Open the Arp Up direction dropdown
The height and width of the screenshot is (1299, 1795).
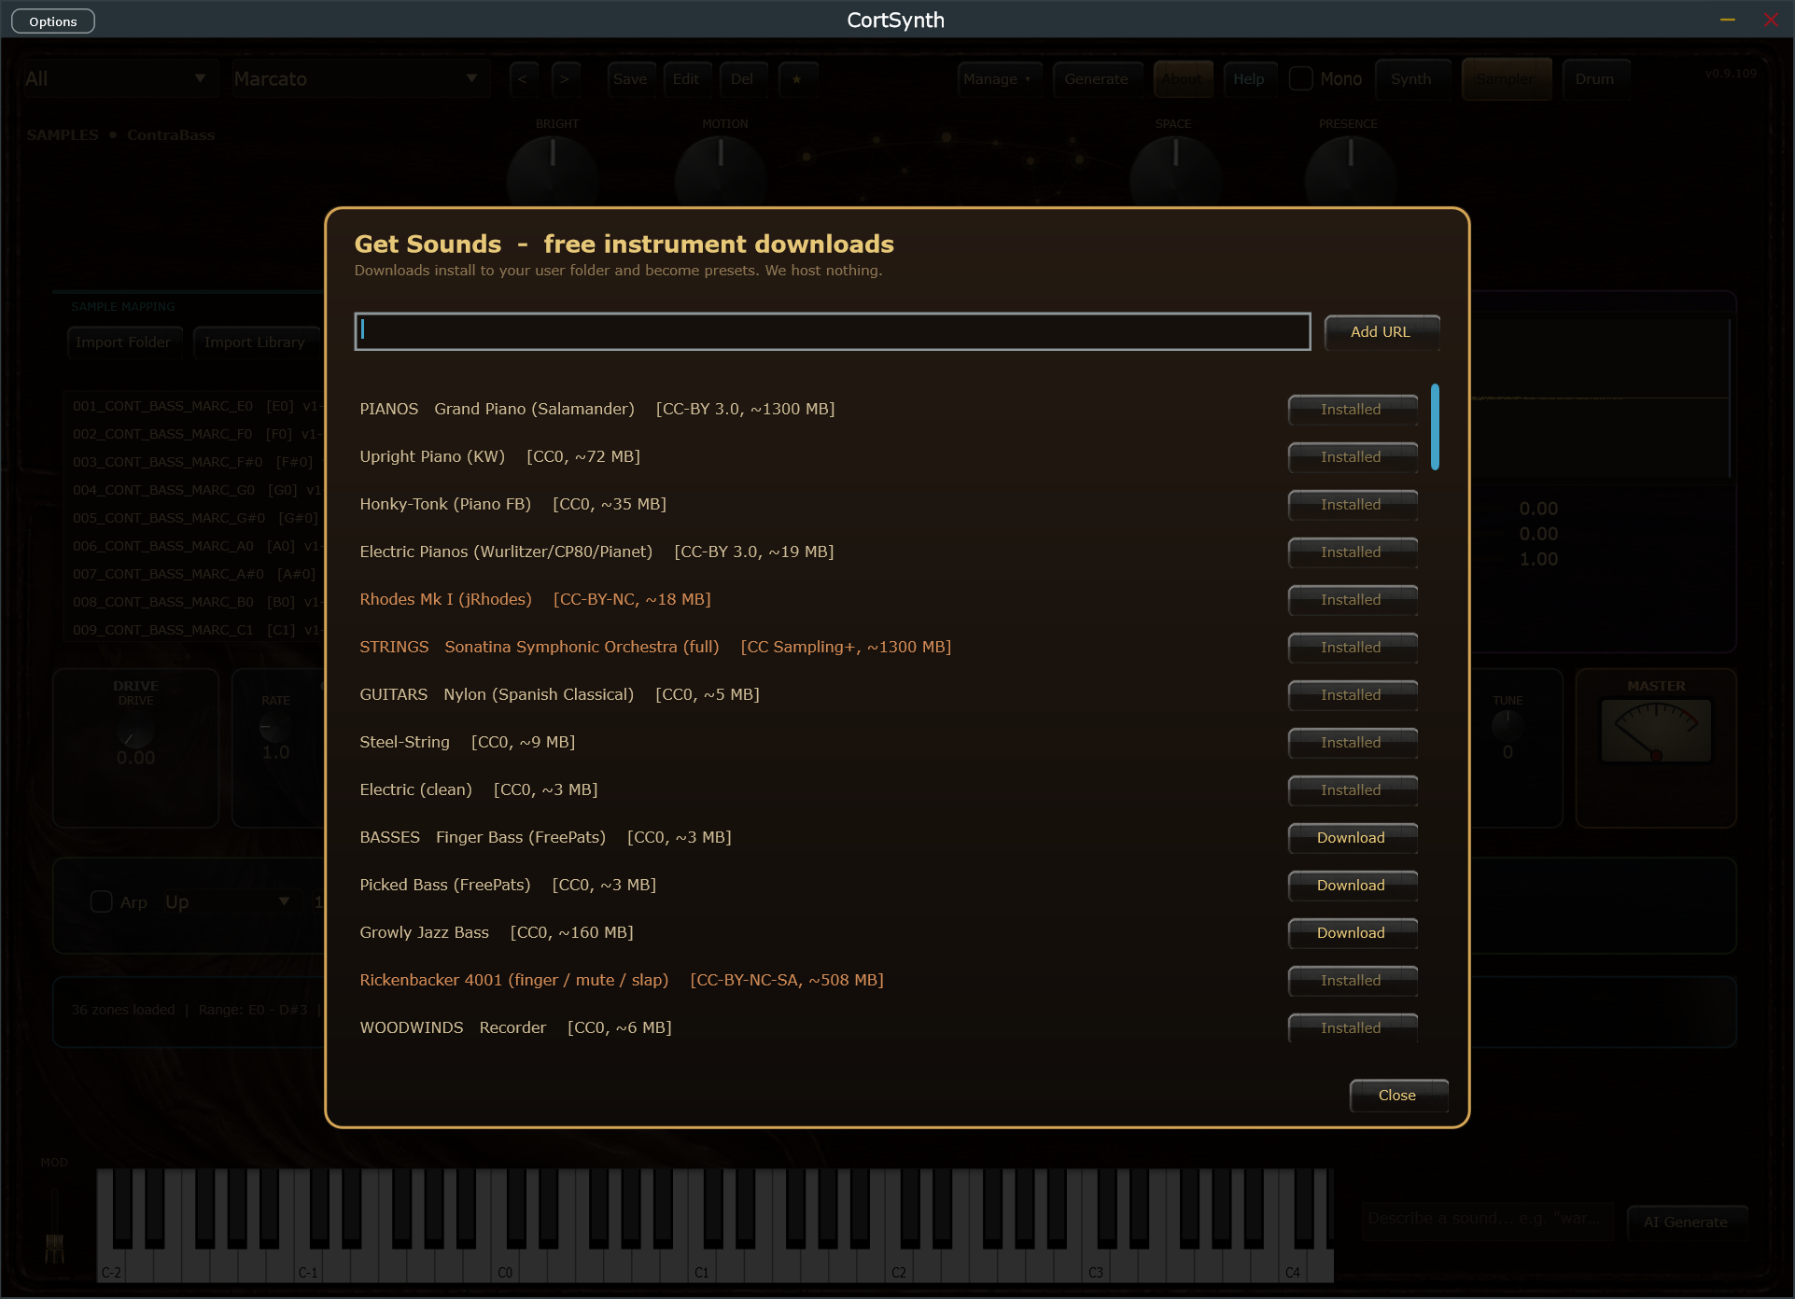tap(227, 901)
